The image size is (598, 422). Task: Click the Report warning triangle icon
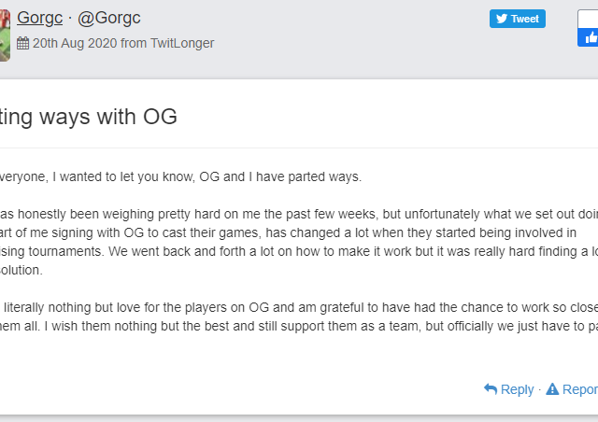click(552, 389)
